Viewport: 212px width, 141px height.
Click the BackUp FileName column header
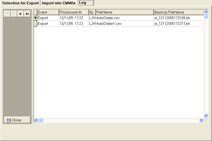coord(178,12)
